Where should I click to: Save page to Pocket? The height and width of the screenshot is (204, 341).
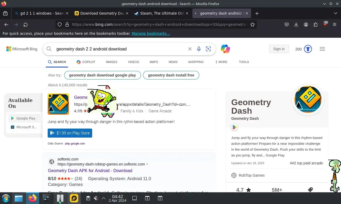pos(287,24)
